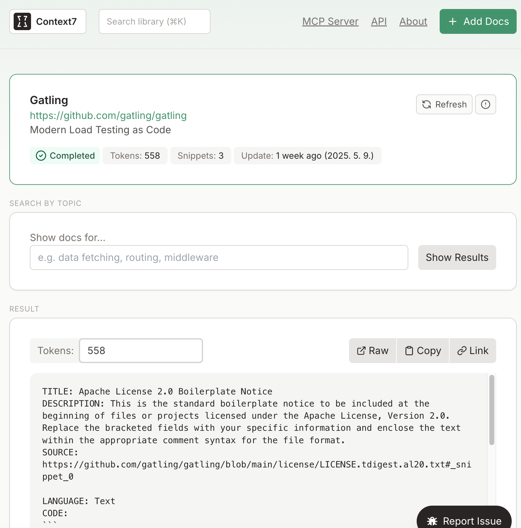Click the RESULT section heading
The image size is (521, 528).
click(x=24, y=309)
